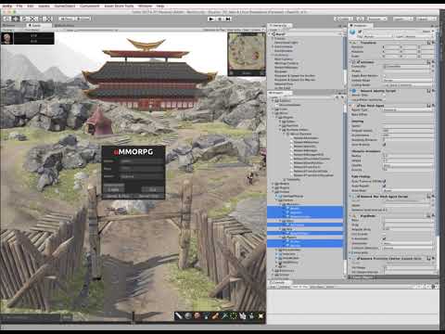Screen dimensions: 445x334
Task: Open the Account dropdown in toolbar
Action: (x=376, y=19)
